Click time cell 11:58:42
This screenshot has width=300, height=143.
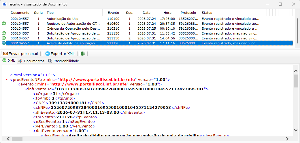pyautogui.click(x=167, y=33)
